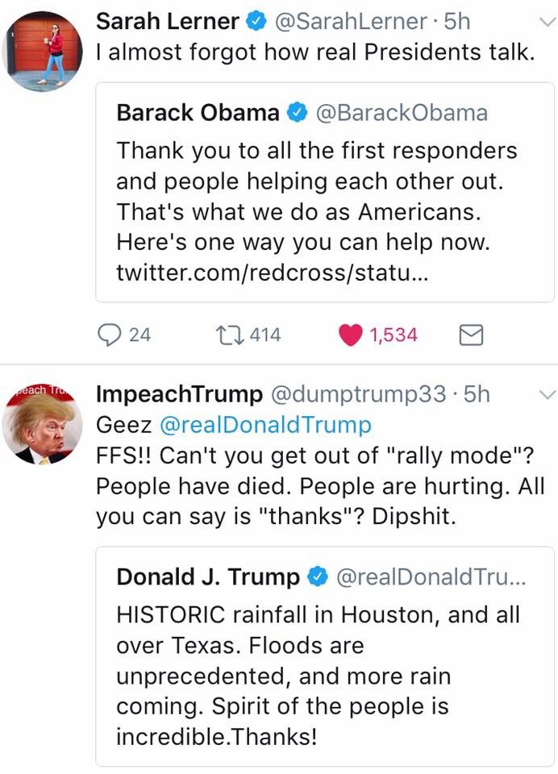This screenshot has height=774, width=558.
Task: Send Sarah Lerner's tweet via direct message
Action: (470, 335)
